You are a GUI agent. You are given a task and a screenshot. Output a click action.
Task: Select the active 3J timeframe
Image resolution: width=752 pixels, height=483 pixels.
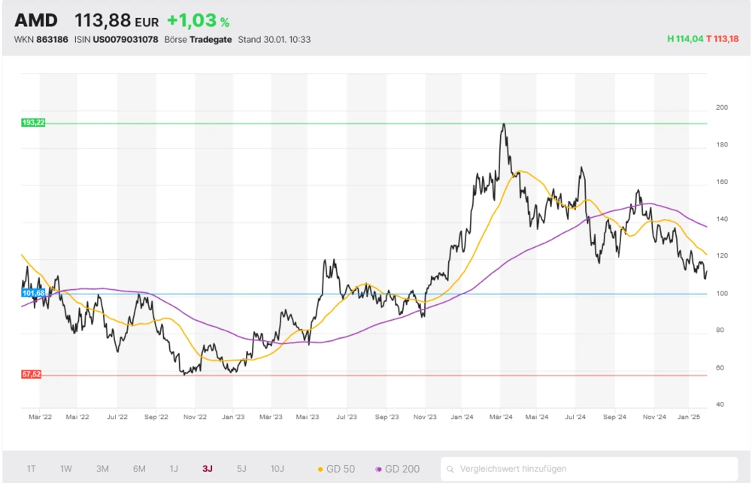coord(208,469)
